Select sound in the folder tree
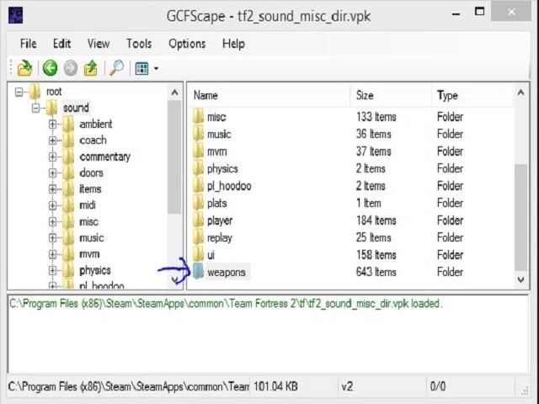Screen dimensions: 539x404 [76, 108]
